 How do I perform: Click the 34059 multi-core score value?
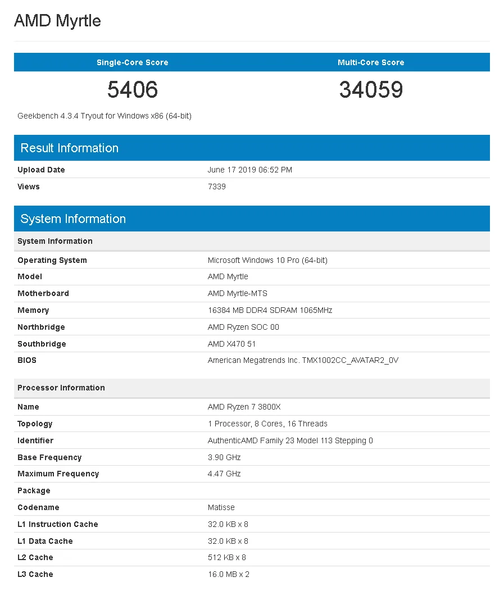click(371, 89)
